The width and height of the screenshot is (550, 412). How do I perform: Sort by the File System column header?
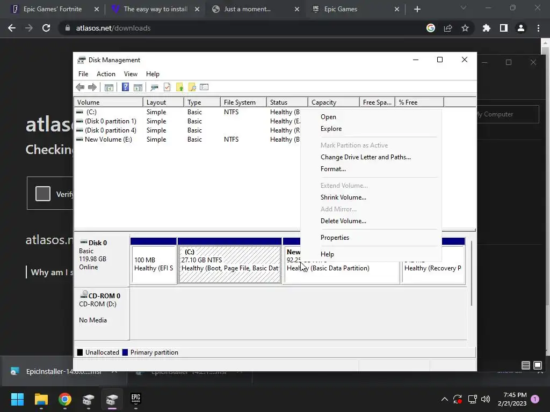click(x=243, y=102)
